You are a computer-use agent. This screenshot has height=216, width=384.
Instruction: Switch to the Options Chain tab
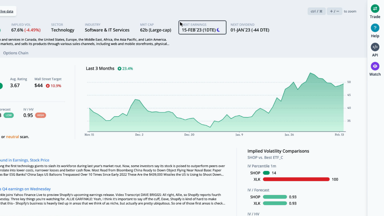coord(16,53)
